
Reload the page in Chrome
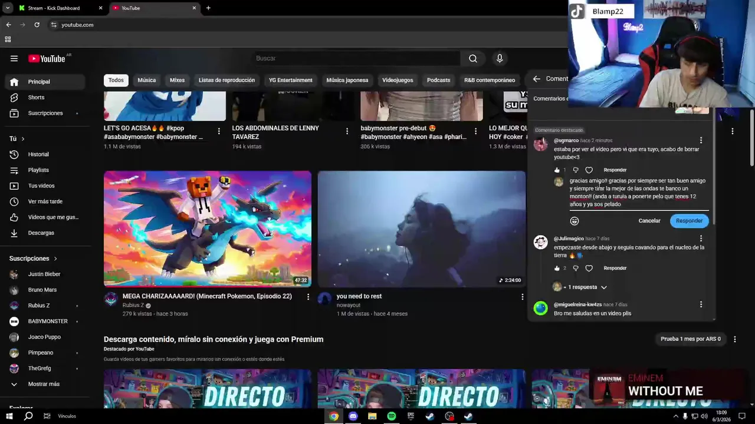click(37, 25)
